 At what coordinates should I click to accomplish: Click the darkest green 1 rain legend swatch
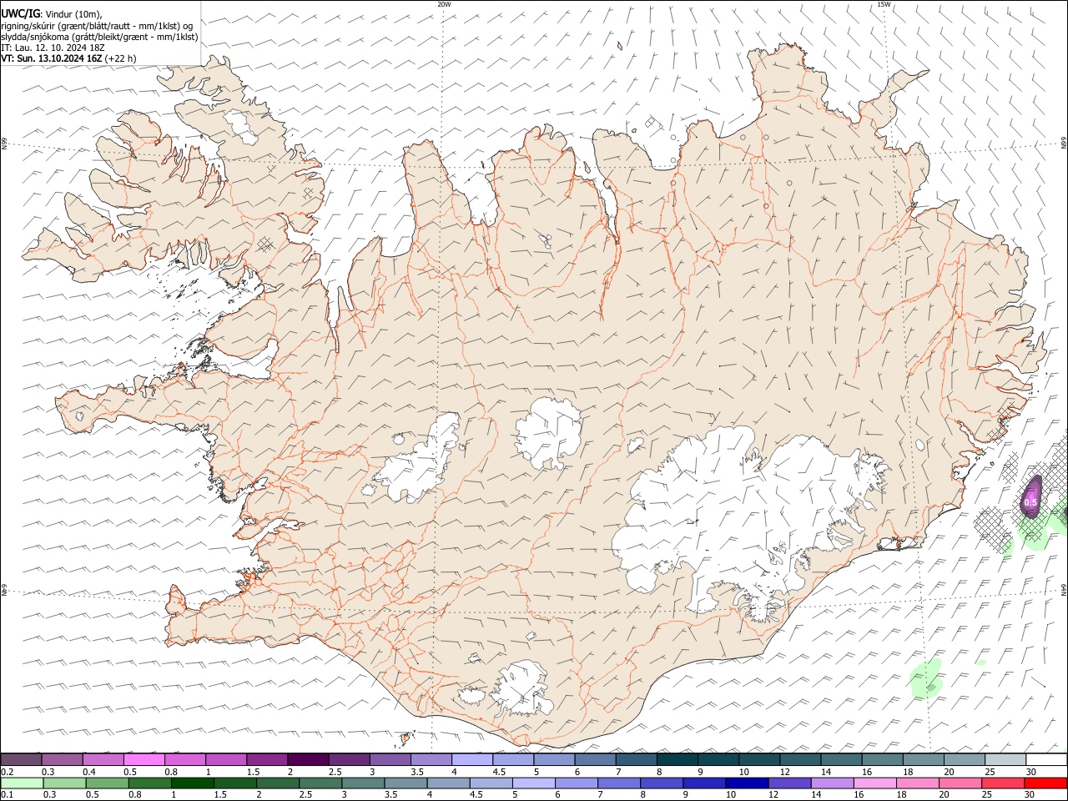[192, 783]
